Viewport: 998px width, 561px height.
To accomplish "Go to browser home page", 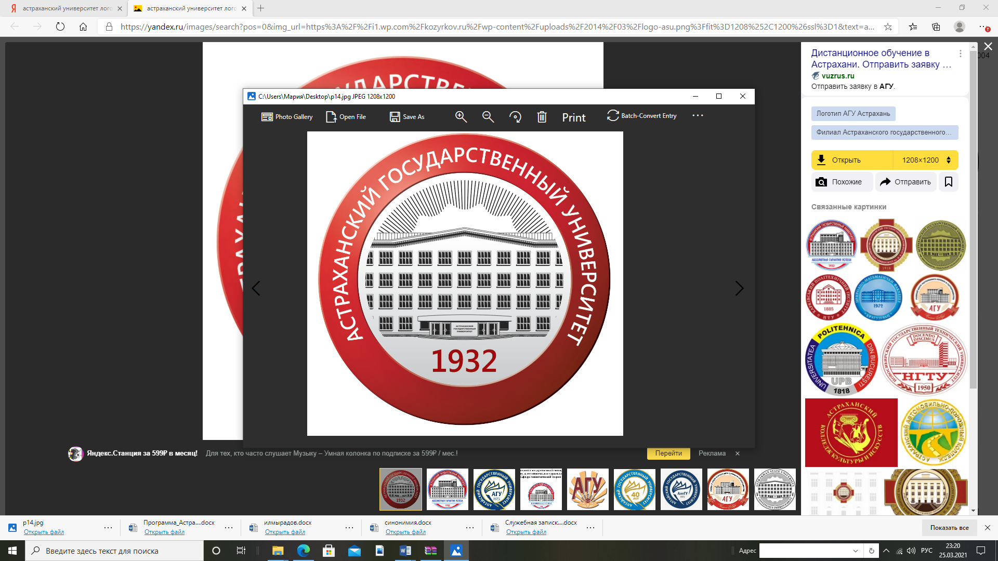I will coord(83,26).
